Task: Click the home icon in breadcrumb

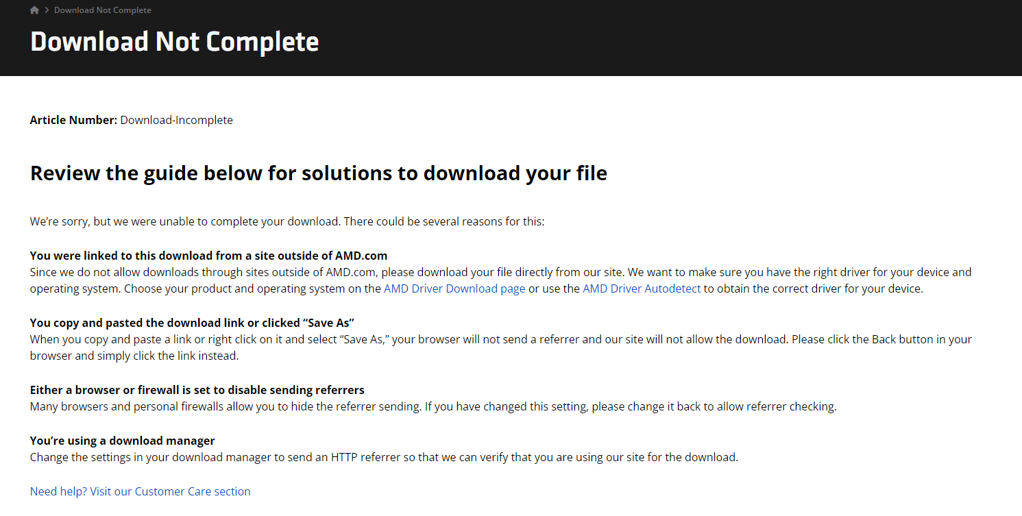Action: click(34, 10)
